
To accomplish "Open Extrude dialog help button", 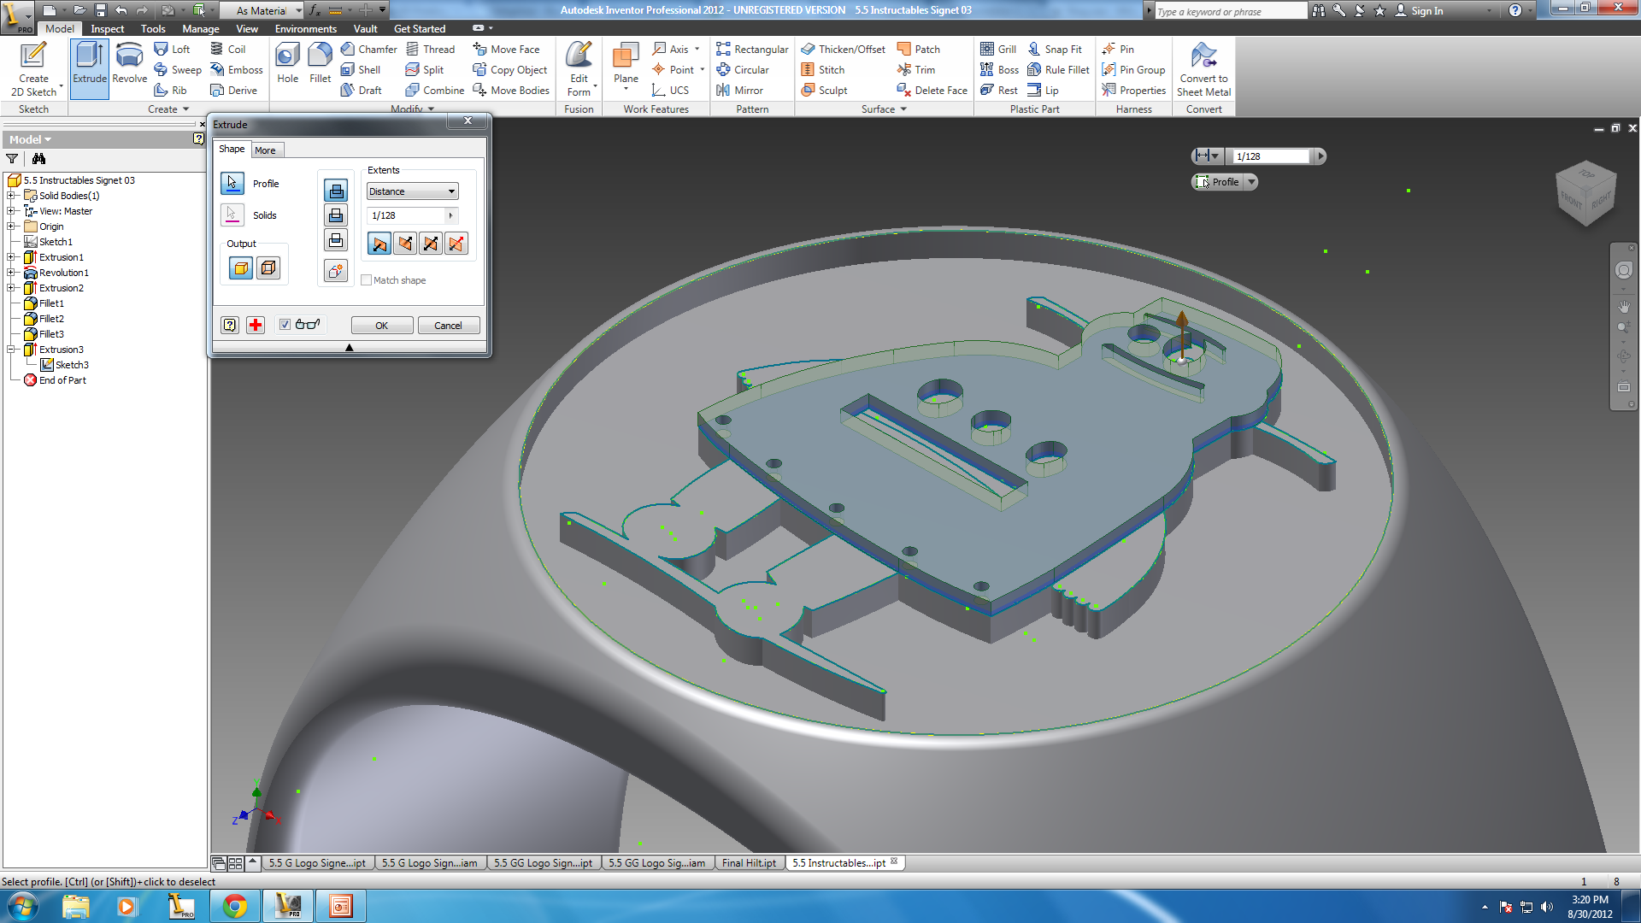I will [230, 325].
